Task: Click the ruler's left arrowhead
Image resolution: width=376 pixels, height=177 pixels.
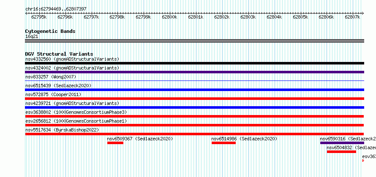Action: coord(26,13)
